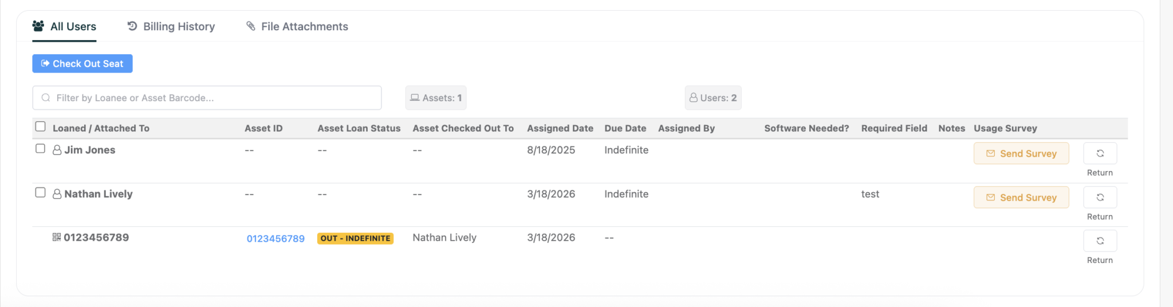Open the File Attachments tab

[x=297, y=26]
